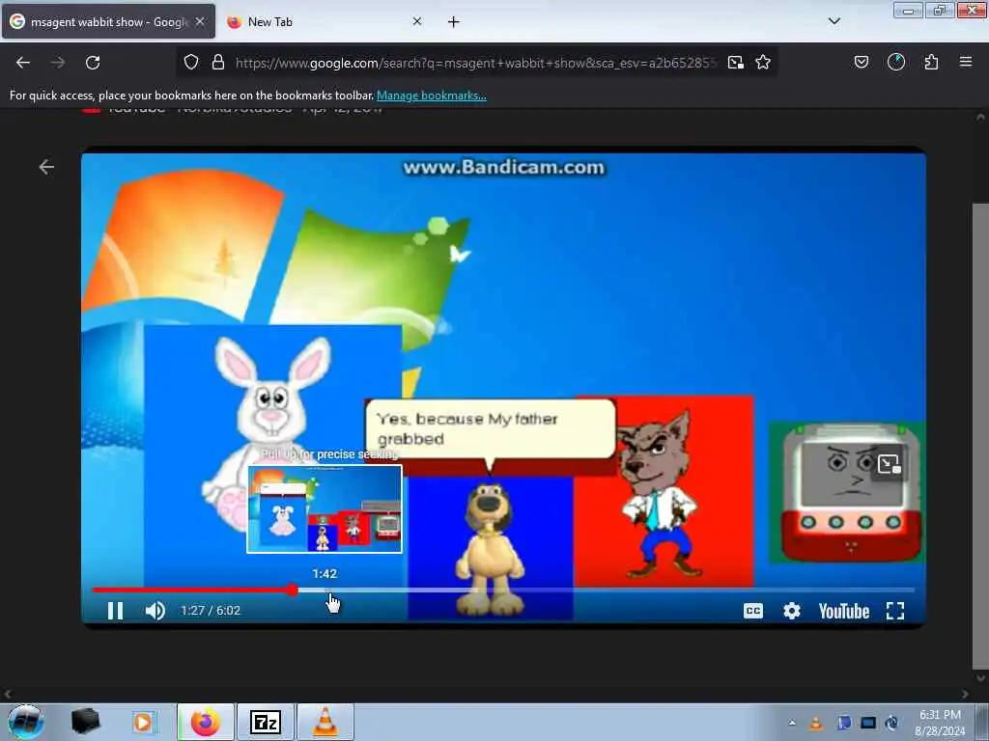This screenshot has width=989, height=741.
Task: Click the Firefox taskbar button
Action: tap(206, 722)
